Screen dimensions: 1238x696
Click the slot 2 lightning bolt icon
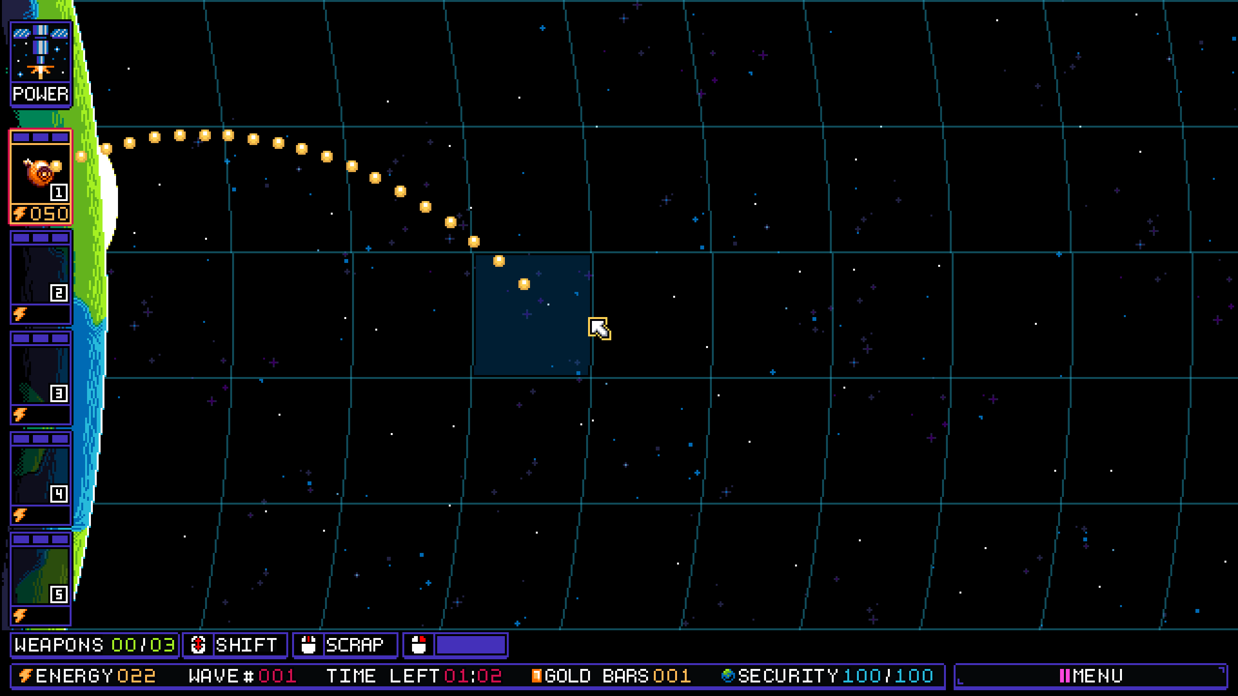20,314
